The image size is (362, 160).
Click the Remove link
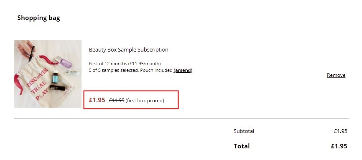[x=336, y=75]
